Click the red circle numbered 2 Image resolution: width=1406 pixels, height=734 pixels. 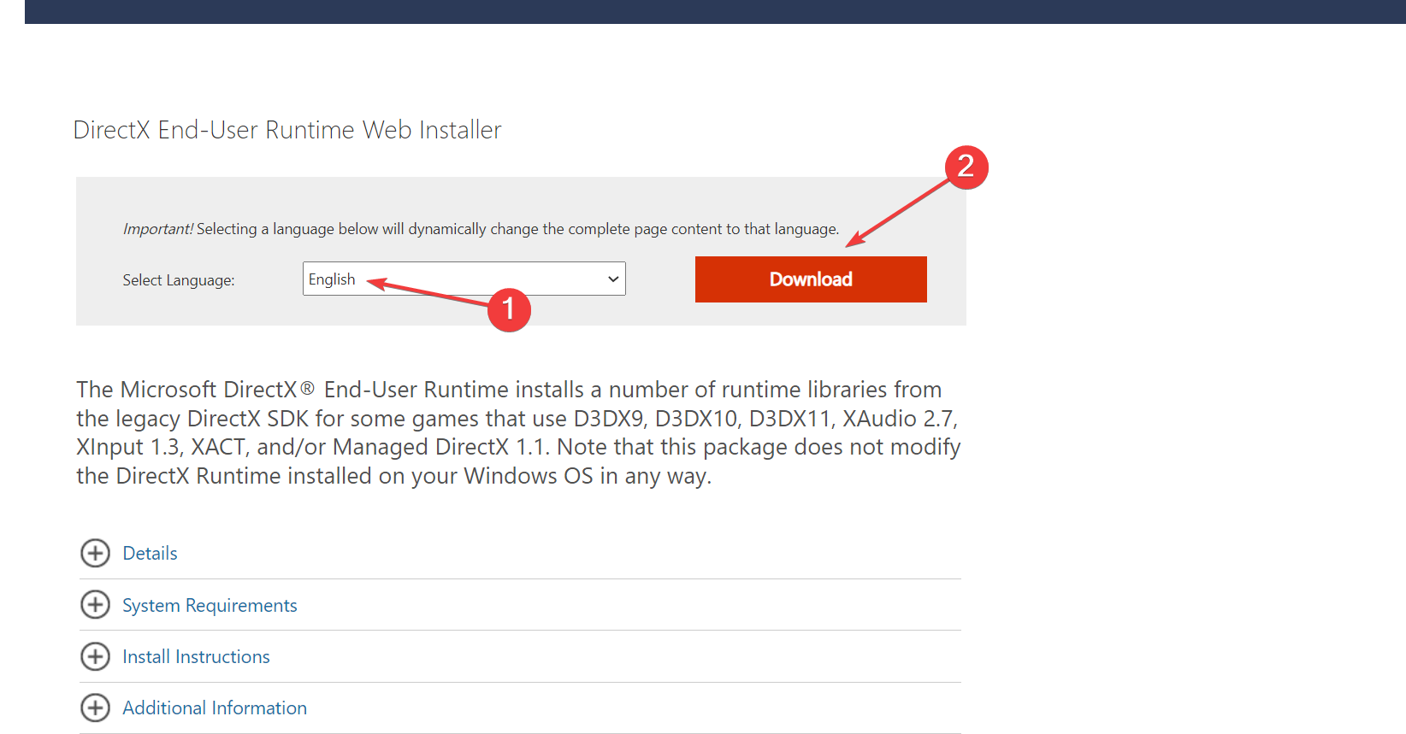coord(966,167)
